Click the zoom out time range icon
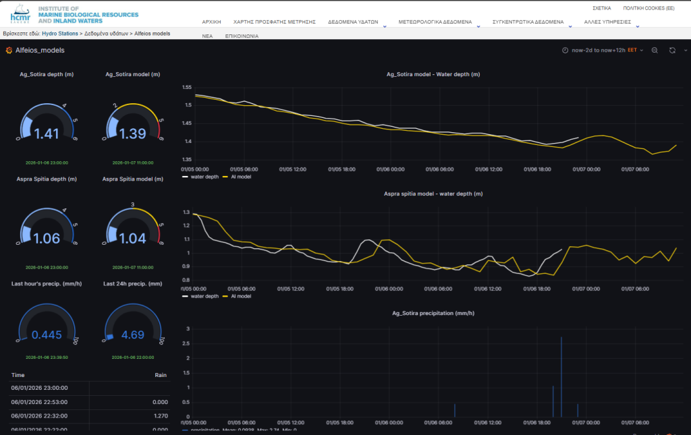691x435 pixels. 655,51
